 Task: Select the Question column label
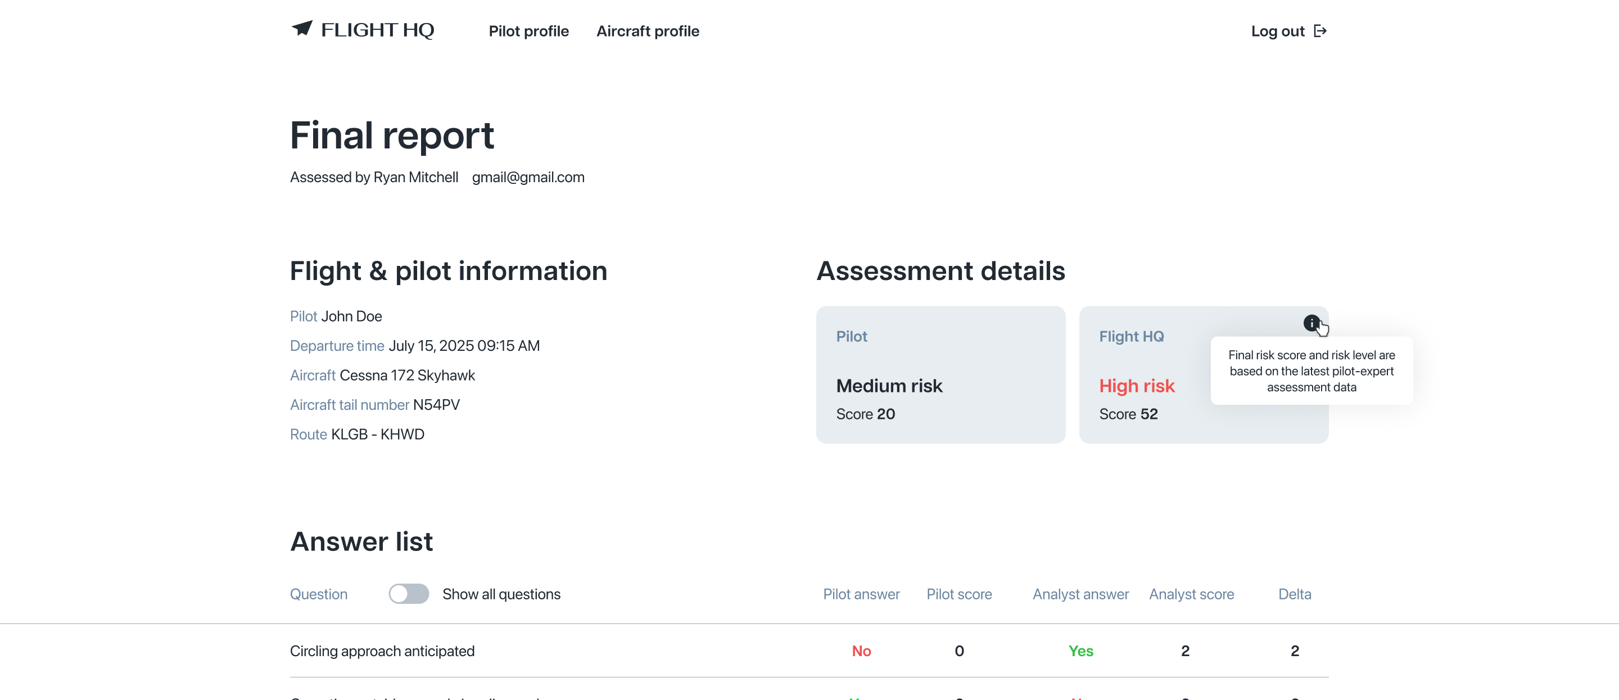(x=318, y=594)
